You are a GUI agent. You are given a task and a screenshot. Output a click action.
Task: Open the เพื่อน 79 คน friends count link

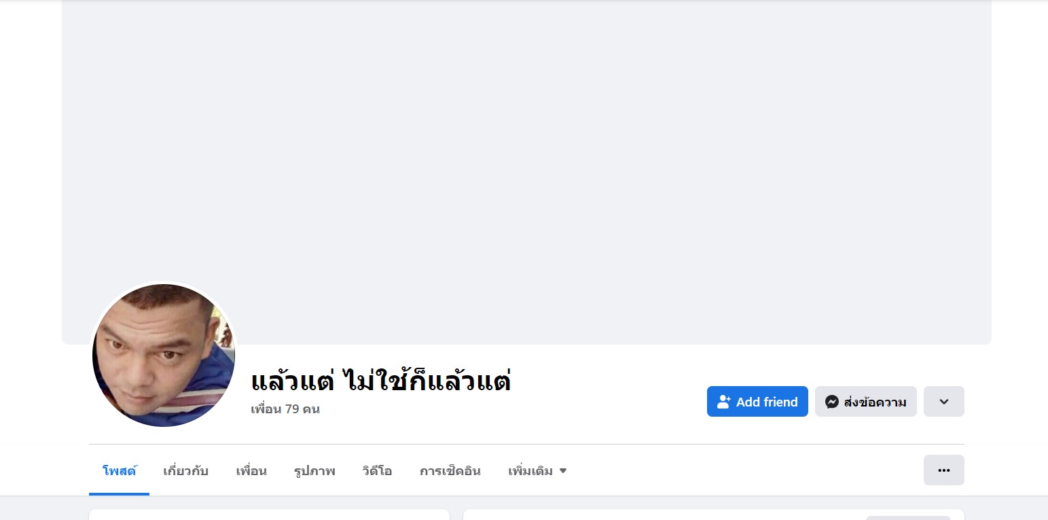285,409
